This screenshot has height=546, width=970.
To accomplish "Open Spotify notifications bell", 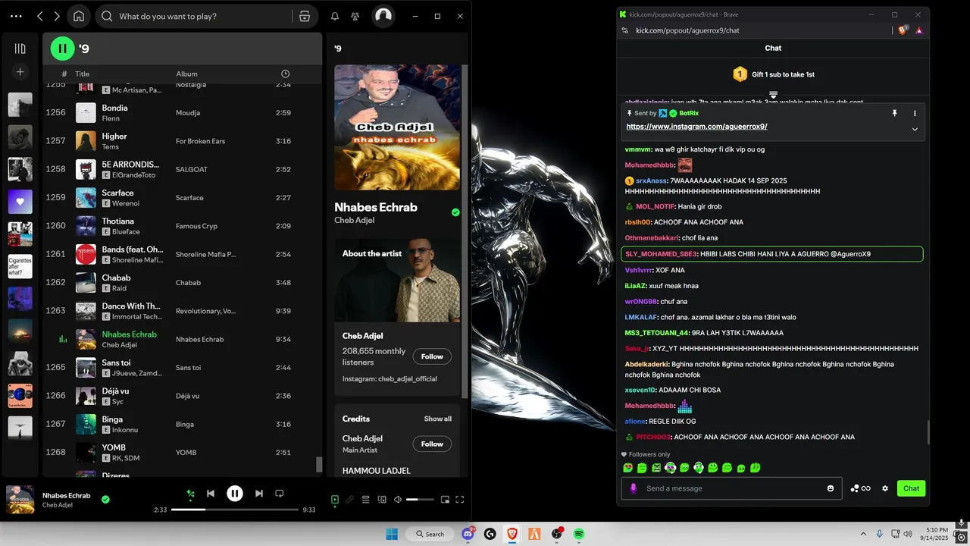I will [335, 16].
